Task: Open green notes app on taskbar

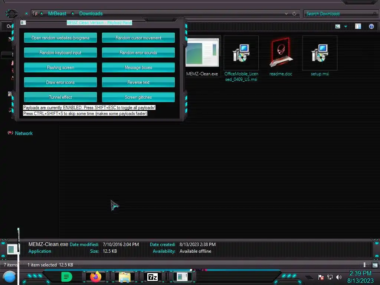Action: click(x=67, y=277)
